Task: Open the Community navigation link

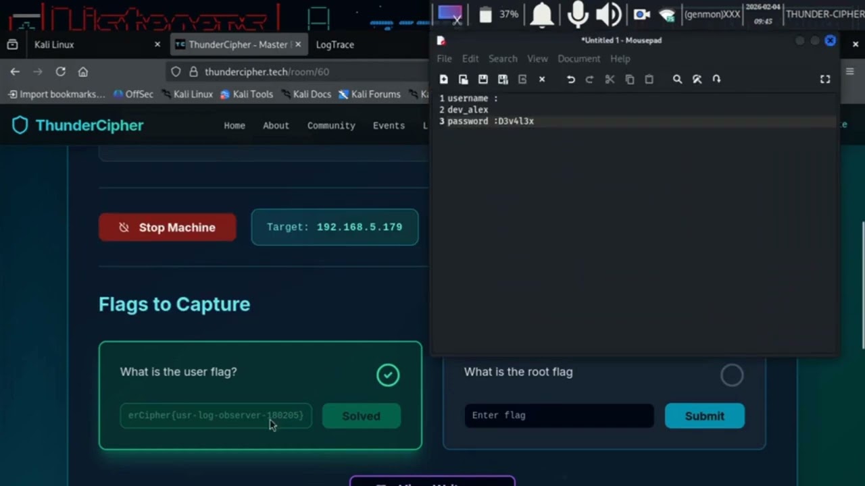Action: point(331,126)
